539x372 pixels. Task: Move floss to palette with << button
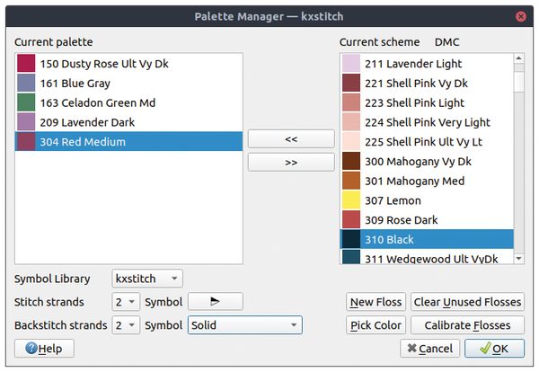(291, 139)
